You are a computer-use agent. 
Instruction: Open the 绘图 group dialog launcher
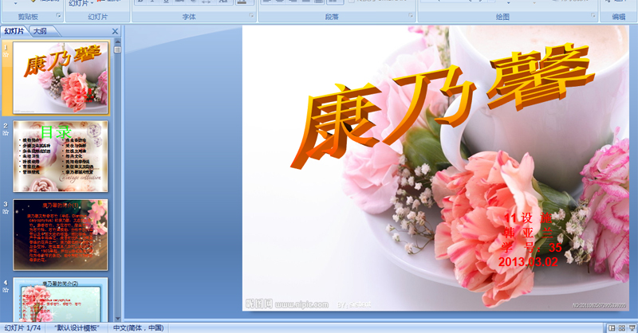point(593,16)
